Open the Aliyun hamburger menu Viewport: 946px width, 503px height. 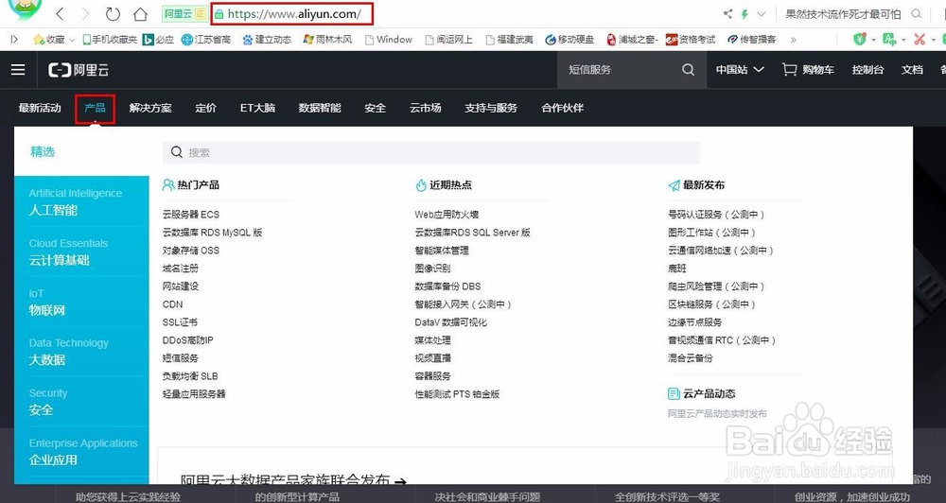18,70
